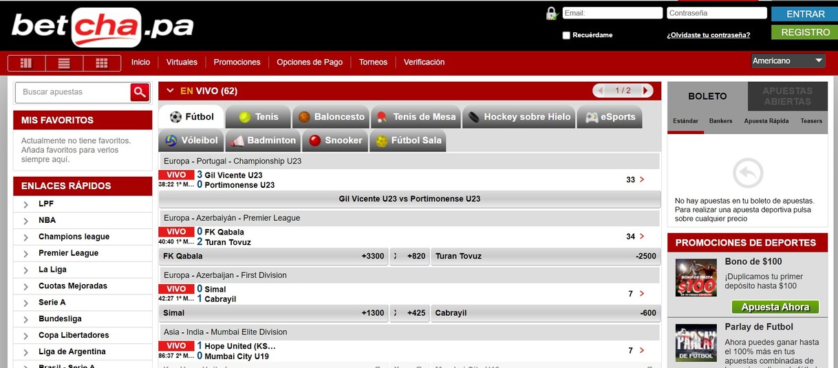Collapse the EN VIVO section chevron
The width and height of the screenshot is (838, 368).
pos(170,91)
